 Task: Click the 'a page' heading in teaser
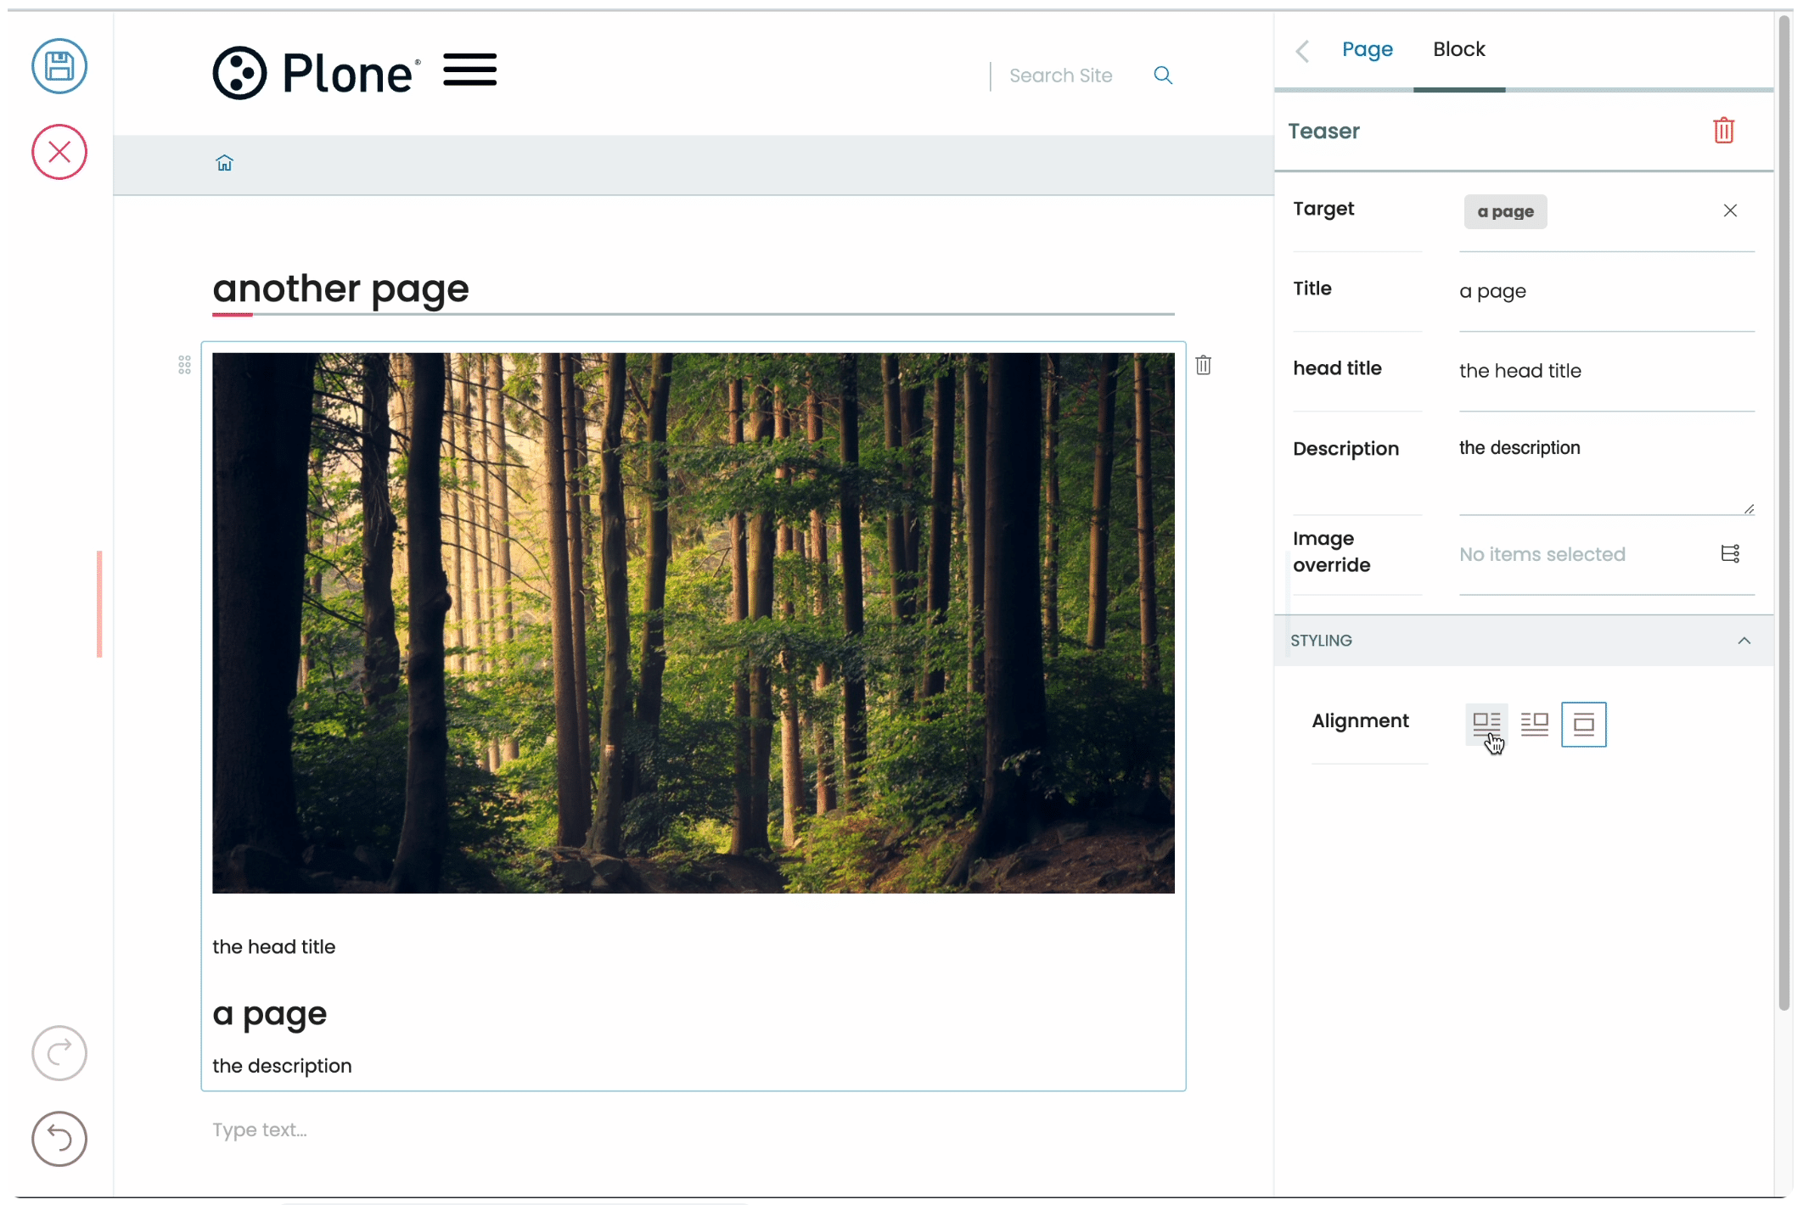click(x=269, y=1014)
